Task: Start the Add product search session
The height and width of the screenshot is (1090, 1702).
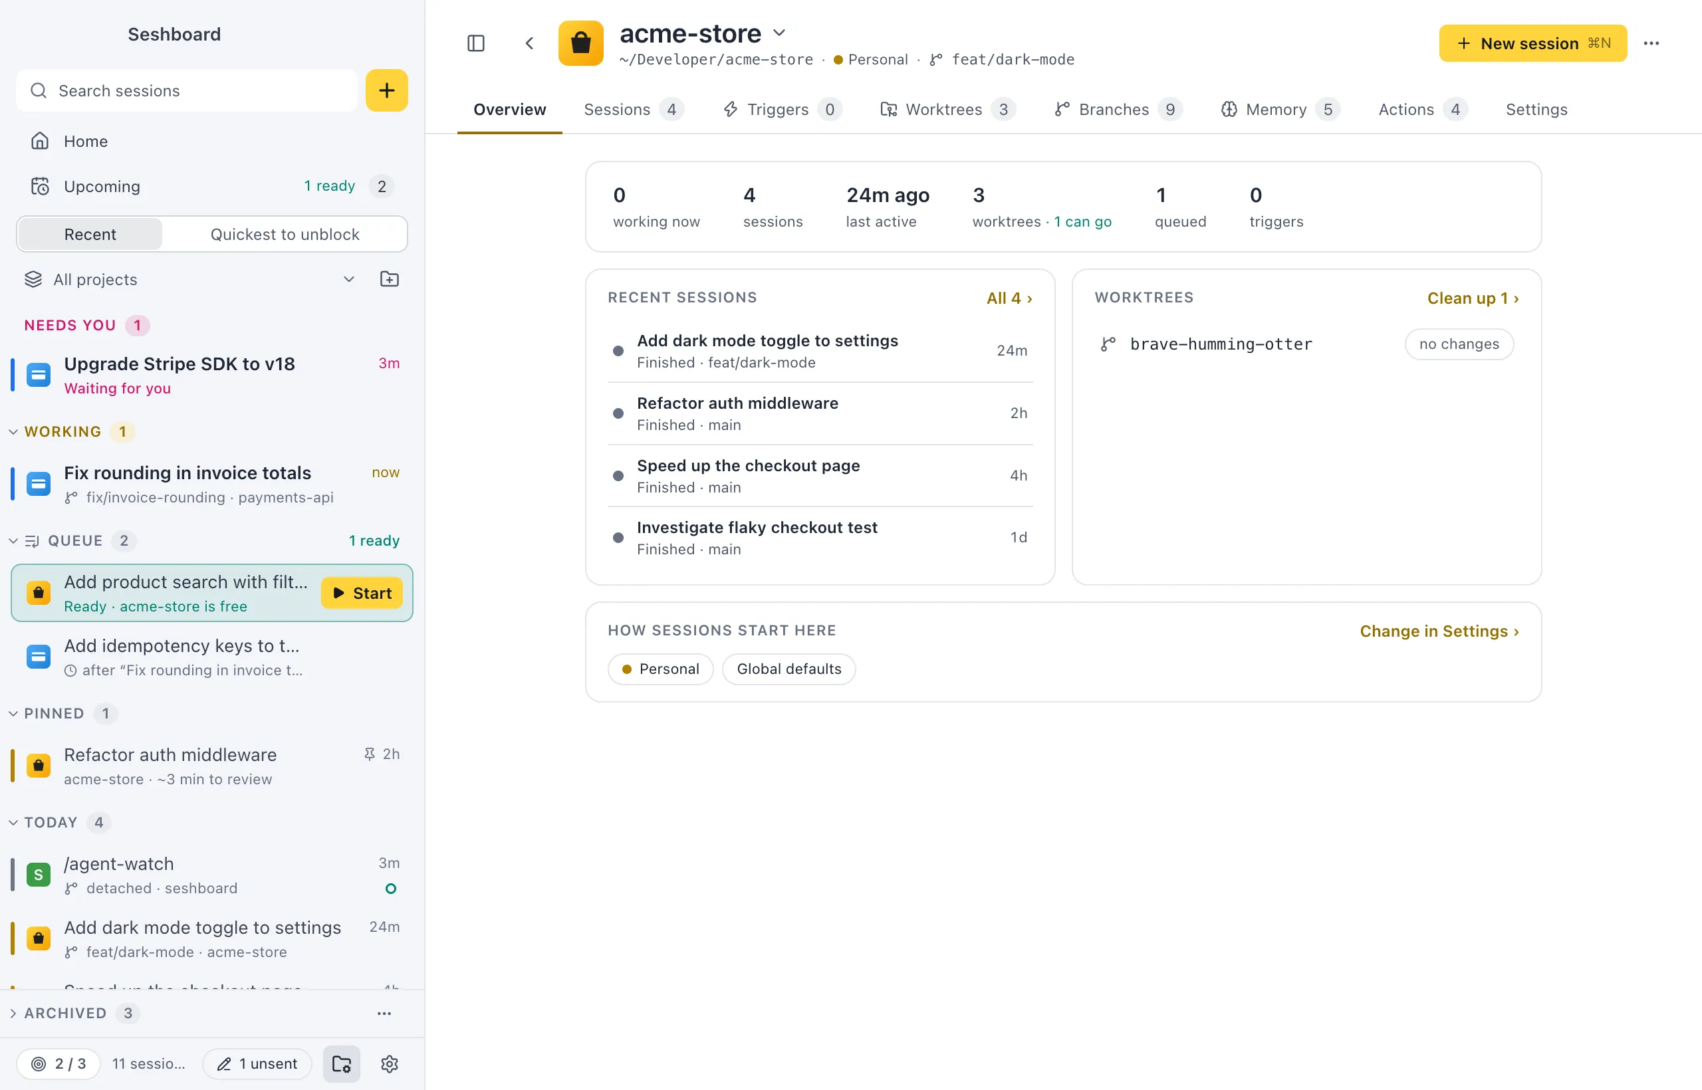Action: click(362, 593)
